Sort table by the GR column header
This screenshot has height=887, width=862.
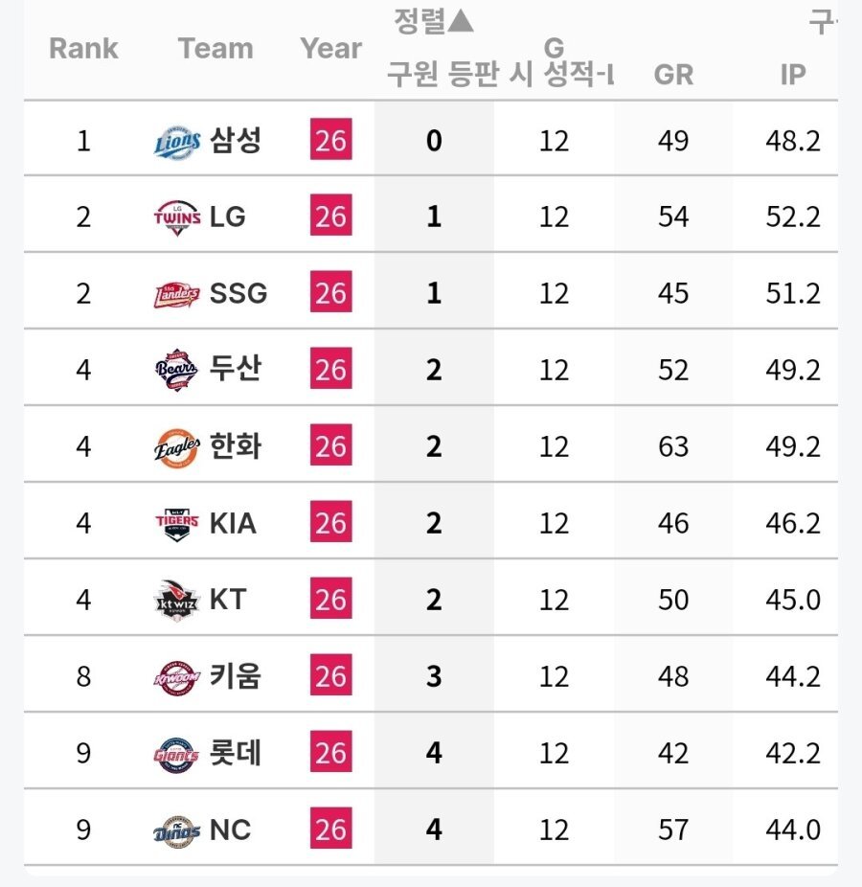673,75
